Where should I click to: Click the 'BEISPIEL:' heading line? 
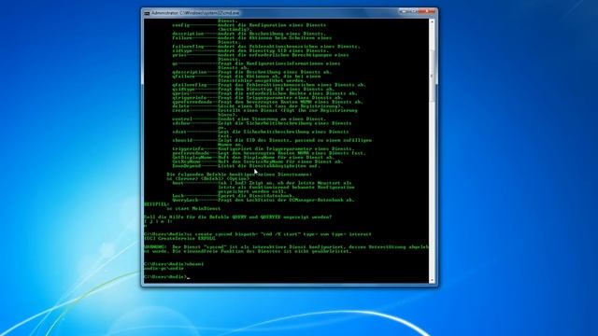click(x=156, y=204)
